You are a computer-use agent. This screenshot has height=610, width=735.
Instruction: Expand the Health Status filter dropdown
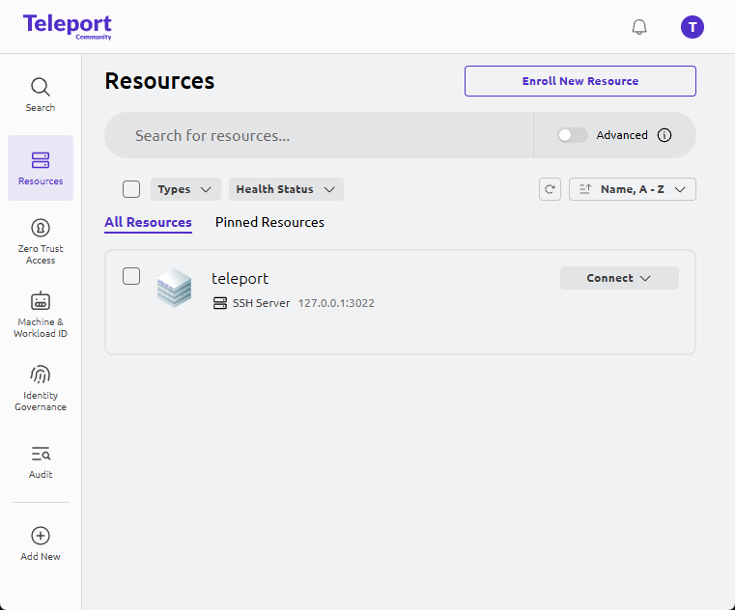click(x=286, y=189)
